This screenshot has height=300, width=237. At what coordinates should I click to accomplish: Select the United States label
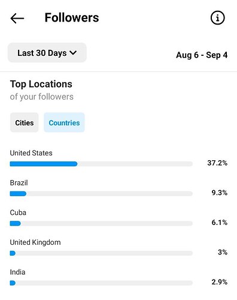coord(31,153)
